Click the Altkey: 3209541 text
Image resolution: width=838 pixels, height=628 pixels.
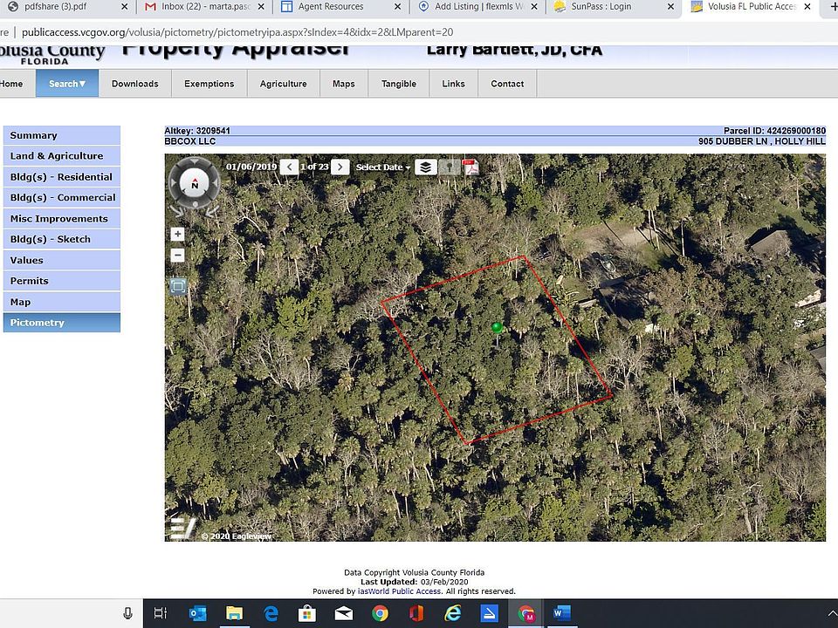(x=197, y=131)
